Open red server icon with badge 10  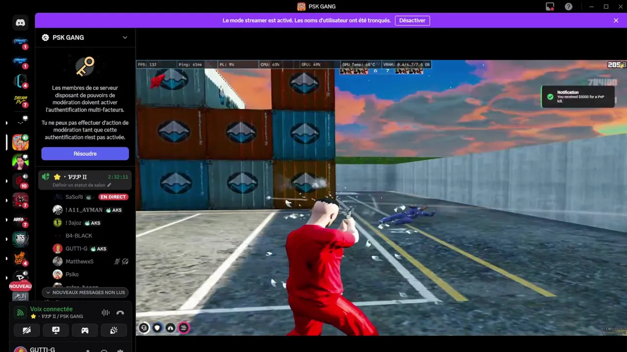coord(20,181)
